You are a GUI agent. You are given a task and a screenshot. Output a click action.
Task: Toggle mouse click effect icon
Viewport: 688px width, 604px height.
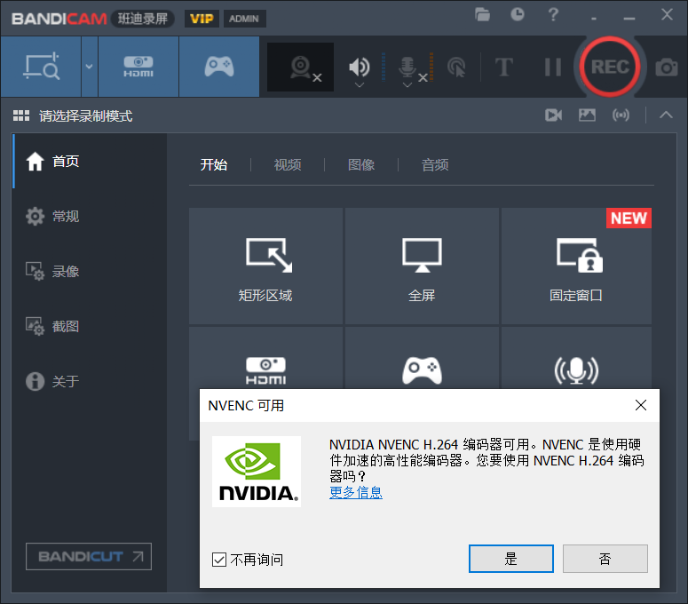[456, 68]
